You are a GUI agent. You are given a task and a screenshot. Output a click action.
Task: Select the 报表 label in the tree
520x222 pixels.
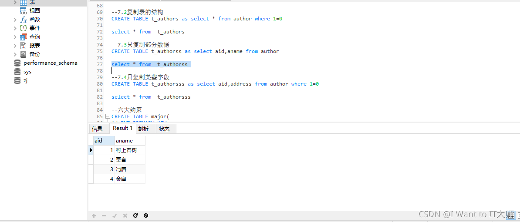[35, 45]
